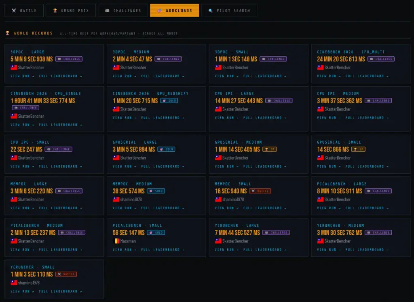
Task: View run for PICALCBENCH Large record
Action: (329, 208)
